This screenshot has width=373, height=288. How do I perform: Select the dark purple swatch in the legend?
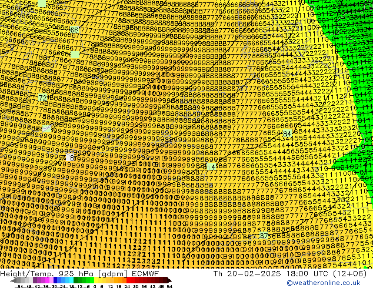point(35,280)
